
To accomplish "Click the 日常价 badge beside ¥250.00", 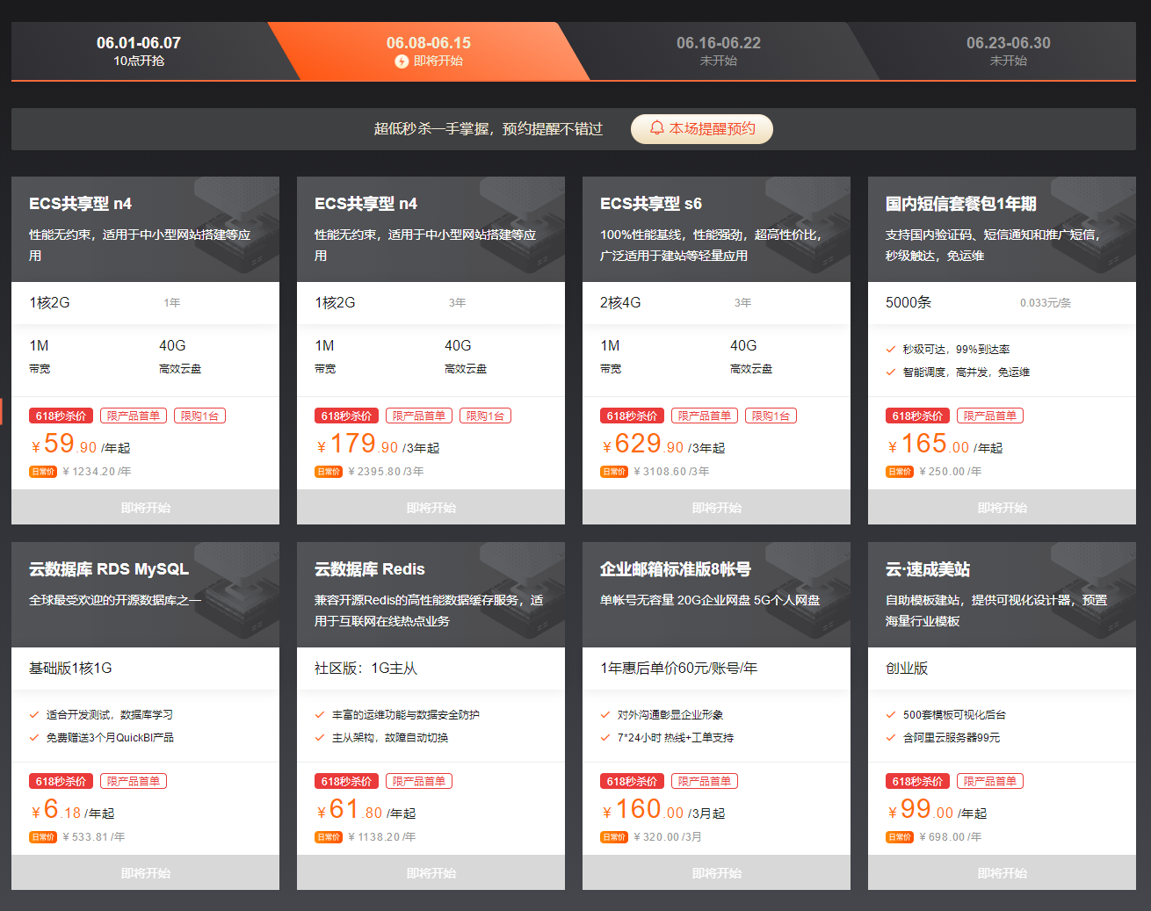I will click(x=900, y=472).
